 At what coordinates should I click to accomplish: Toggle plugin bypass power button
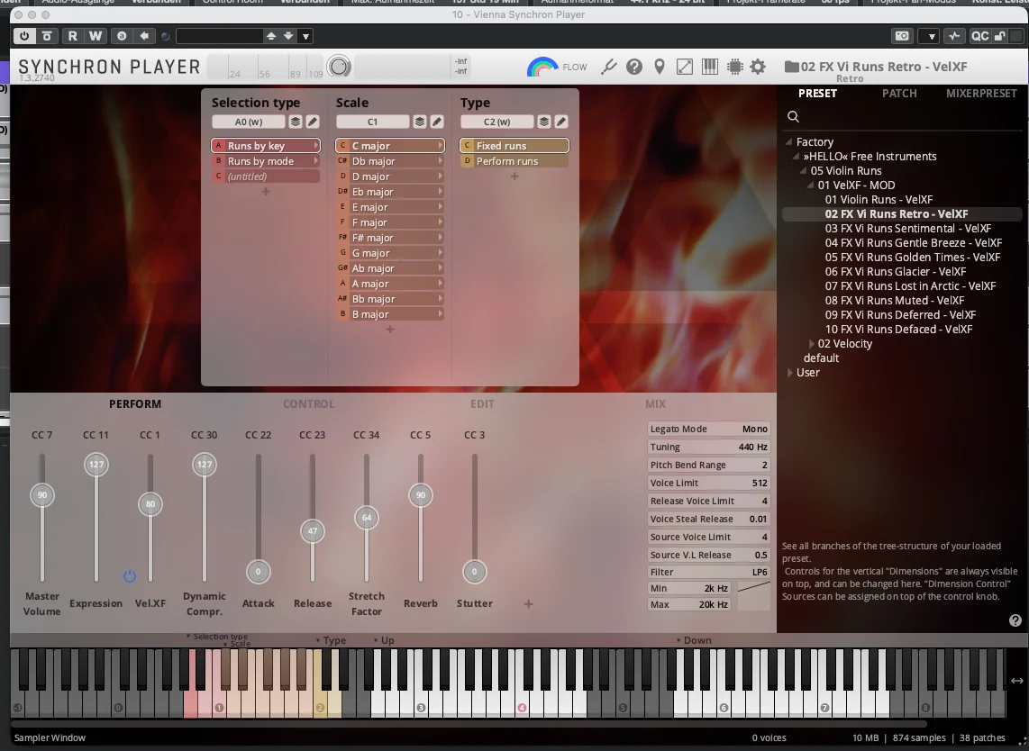(x=24, y=36)
